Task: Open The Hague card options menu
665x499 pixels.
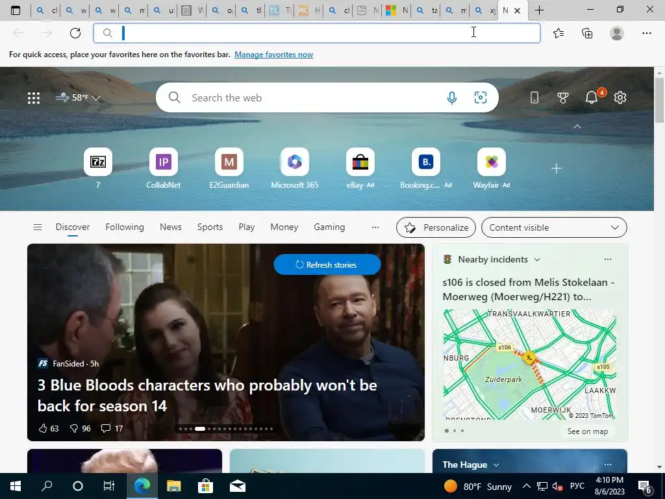Action: pyautogui.click(x=608, y=465)
